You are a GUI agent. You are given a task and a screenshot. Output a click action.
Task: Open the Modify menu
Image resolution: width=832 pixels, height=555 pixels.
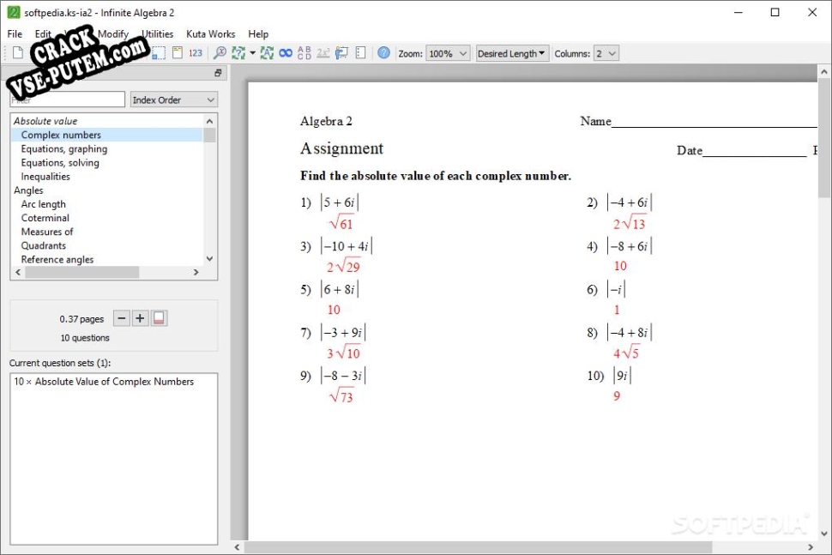(113, 34)
